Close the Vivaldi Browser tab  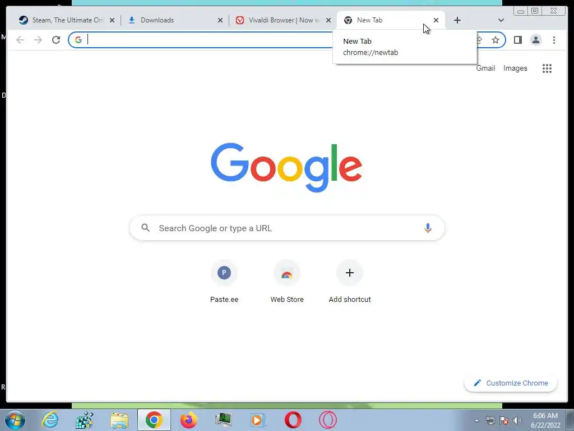click(x=328, y=21)
